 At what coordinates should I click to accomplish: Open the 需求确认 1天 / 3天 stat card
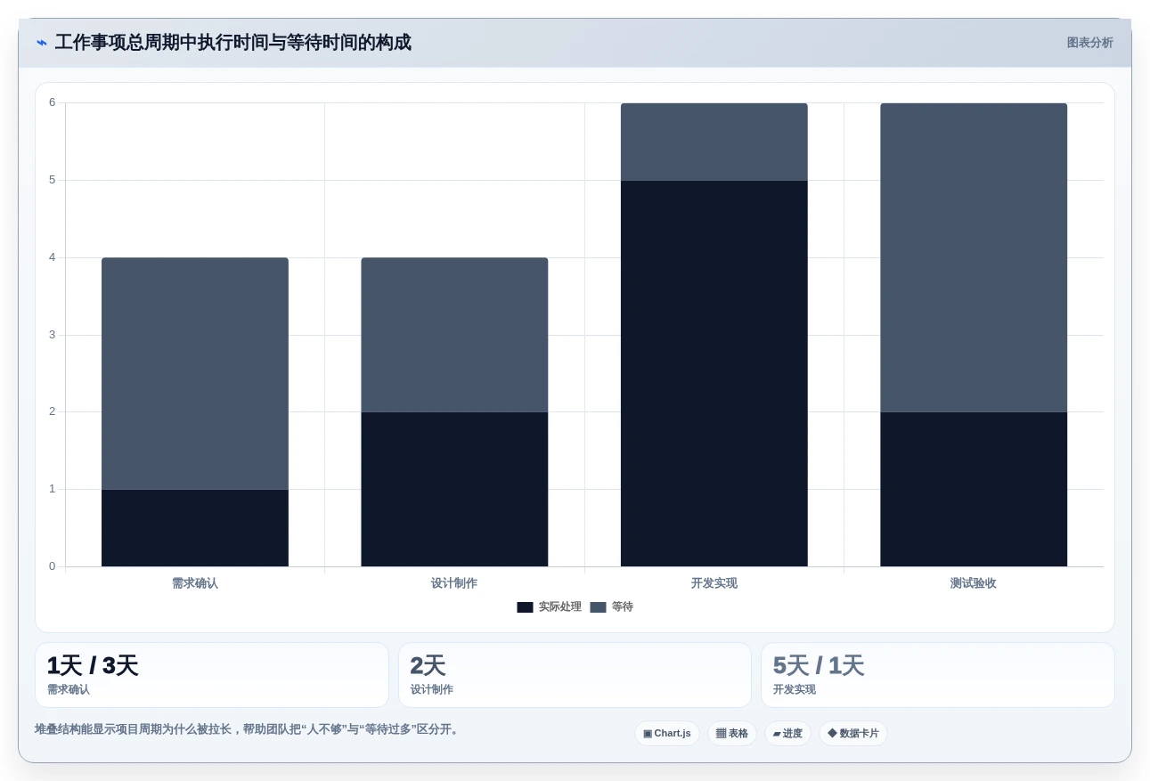[x=212, y=675]
